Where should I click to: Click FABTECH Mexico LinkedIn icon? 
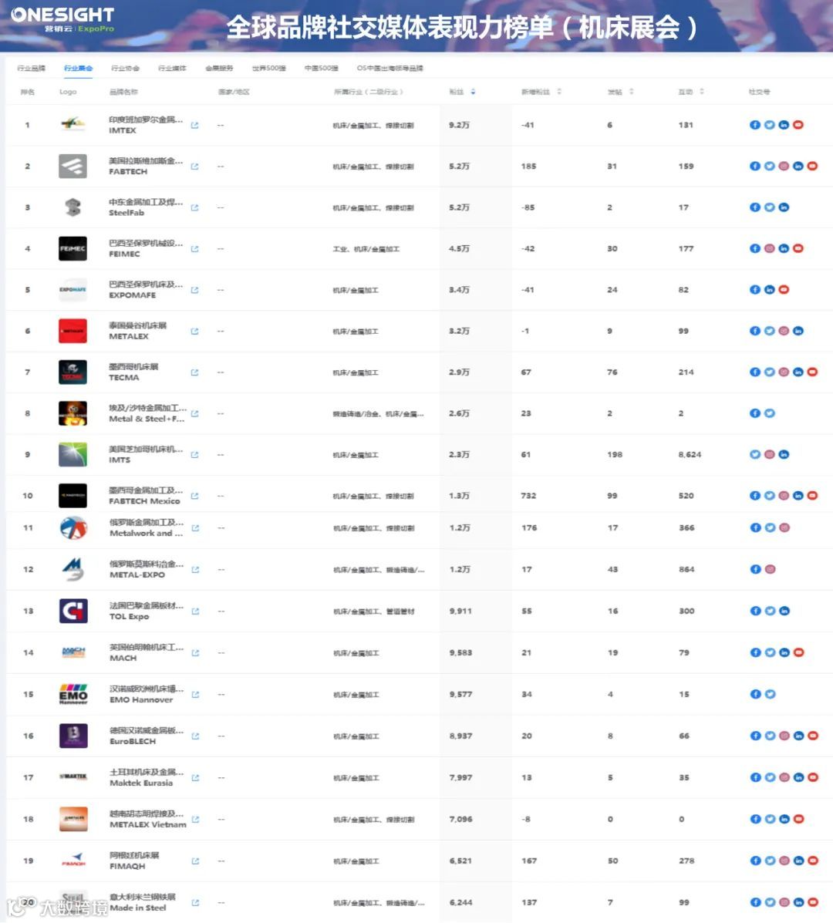pos(798,496)
